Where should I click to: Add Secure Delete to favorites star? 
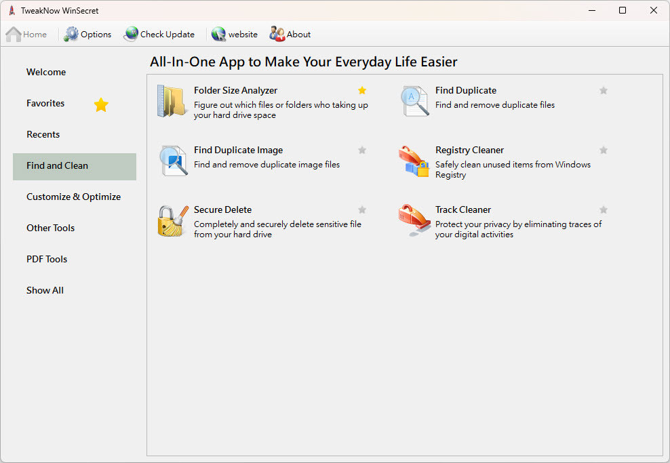pyautogui.click(x=362, y=209)
